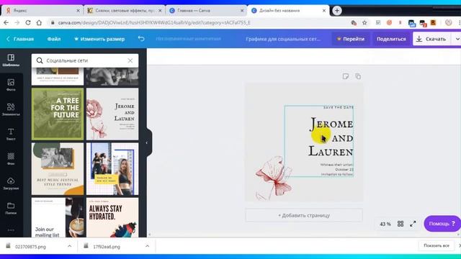Click Показать все downloads button

click(437, 245)
